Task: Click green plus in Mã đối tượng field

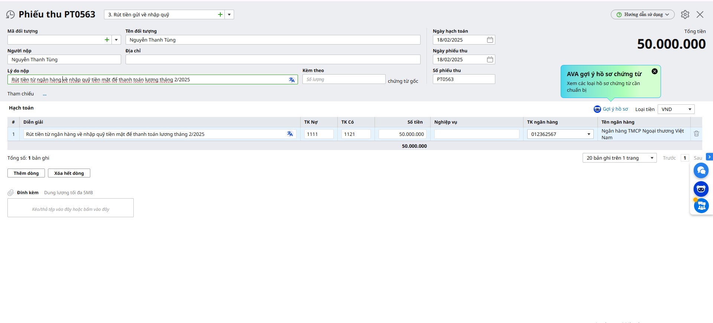Action: coord(107,40)
